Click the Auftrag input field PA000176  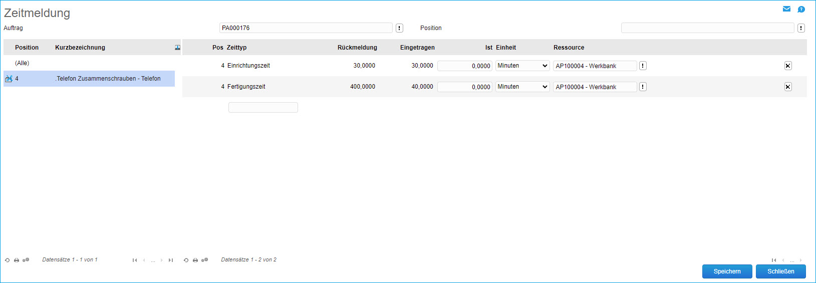coord(306,28)
